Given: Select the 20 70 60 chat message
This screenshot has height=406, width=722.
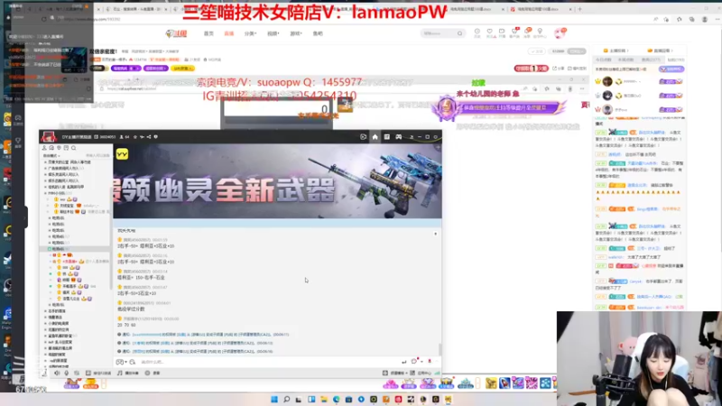Looking at the screenshot, I should [126, 325].
